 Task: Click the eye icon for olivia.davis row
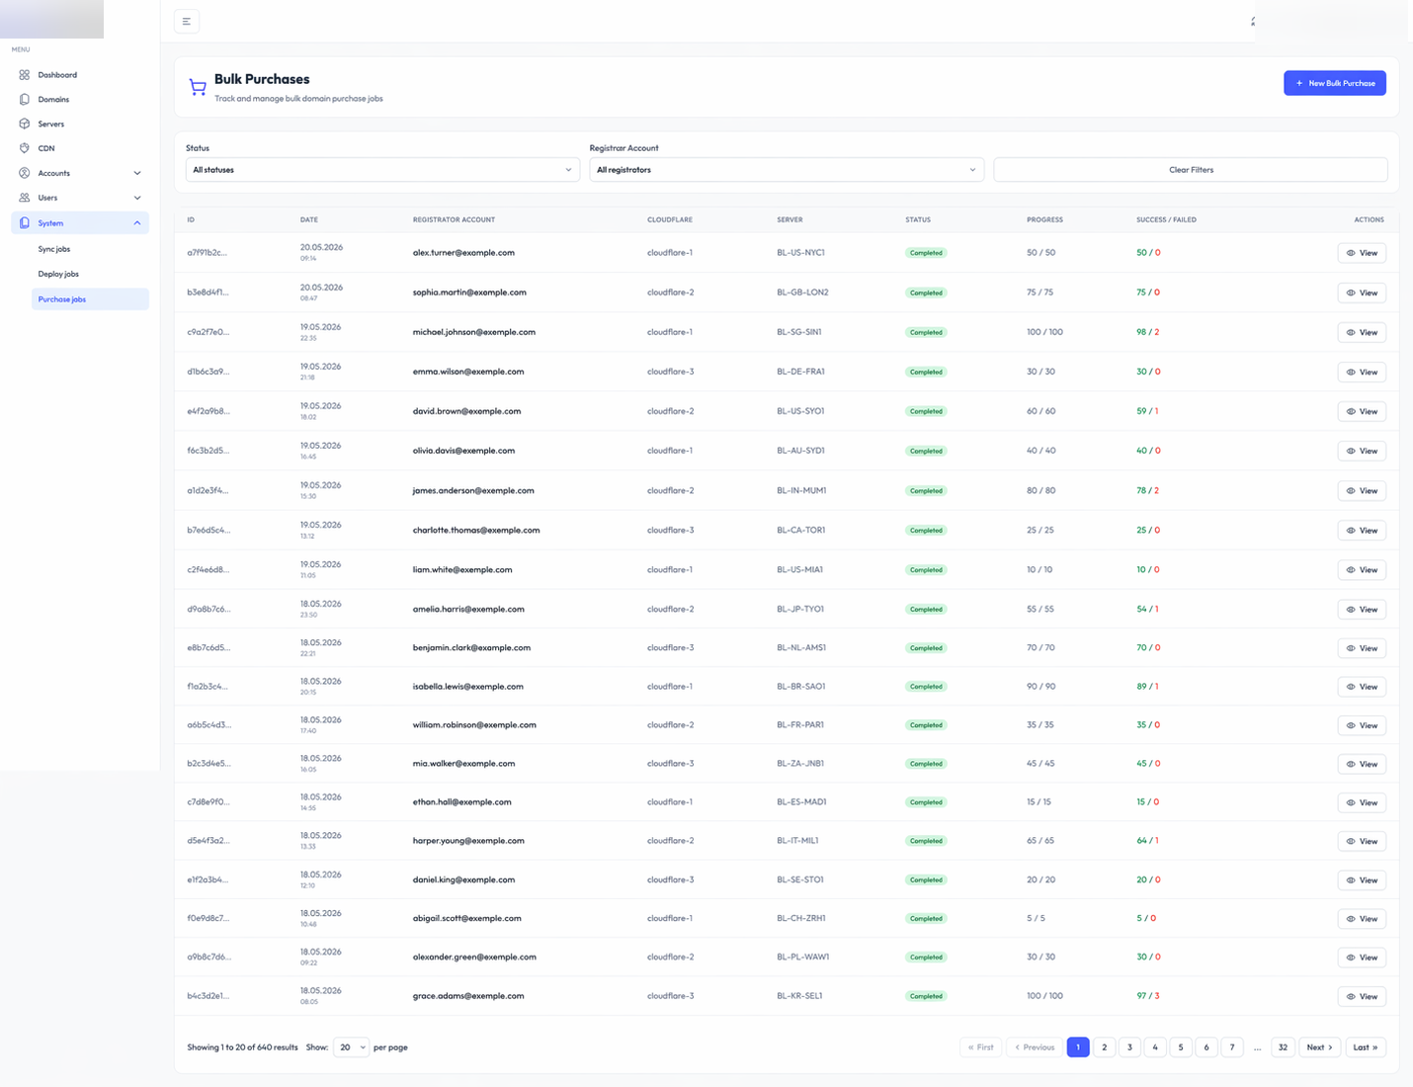click(1351, 451)
